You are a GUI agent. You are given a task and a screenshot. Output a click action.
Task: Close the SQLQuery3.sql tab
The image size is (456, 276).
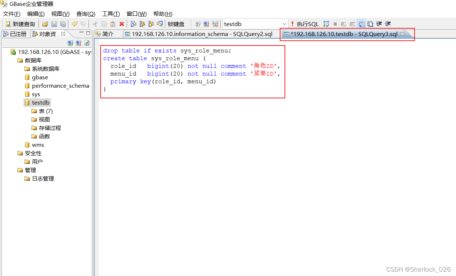[402, 33]
